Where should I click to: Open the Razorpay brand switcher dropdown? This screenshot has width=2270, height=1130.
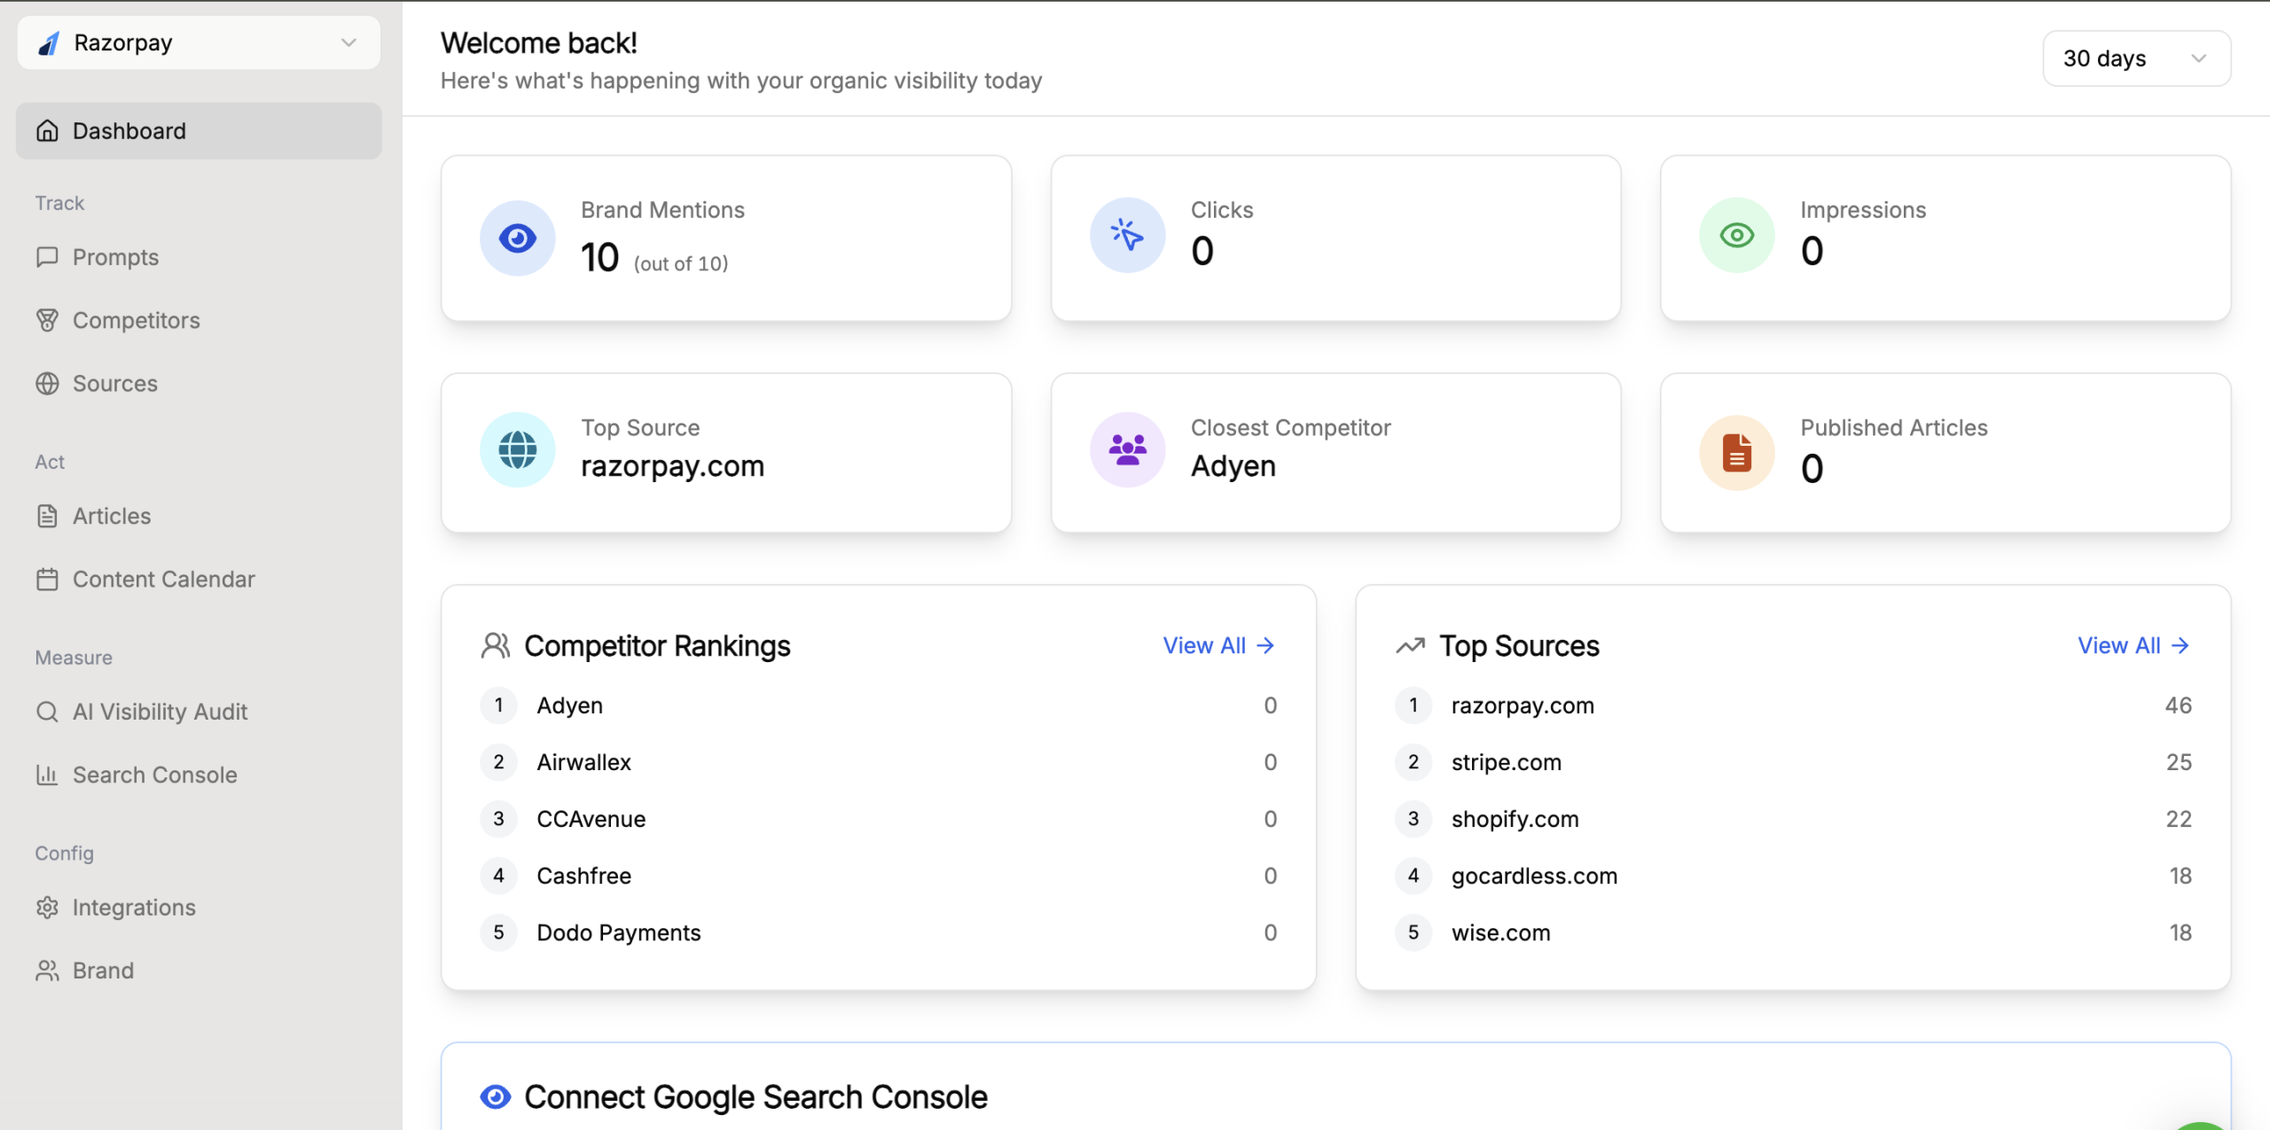tap(199, 43)
